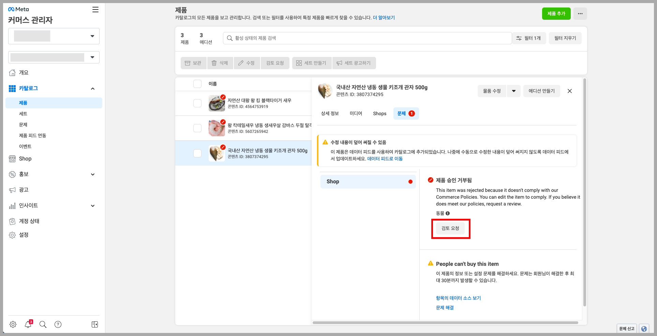Viewport: 657px width, 336px height.
Task: Open search from the bottom sidebar magnifier
Action: [43, 324]
